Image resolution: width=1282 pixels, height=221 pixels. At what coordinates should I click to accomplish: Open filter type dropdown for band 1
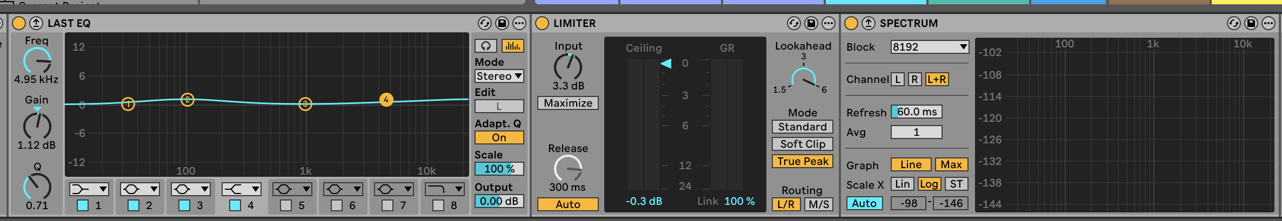click(x=90, y=189)
